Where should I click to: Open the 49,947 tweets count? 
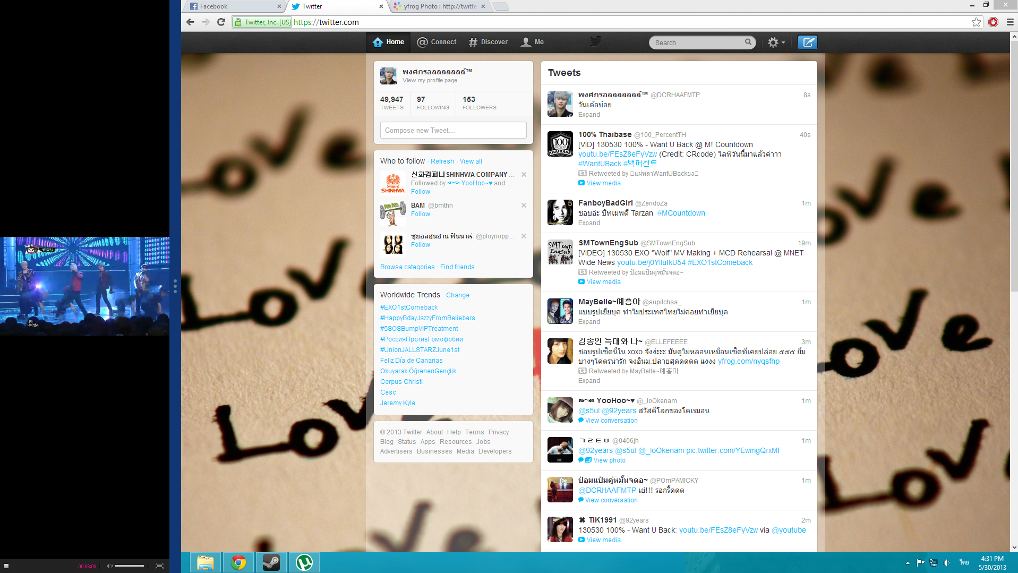(x=392, y=103)
